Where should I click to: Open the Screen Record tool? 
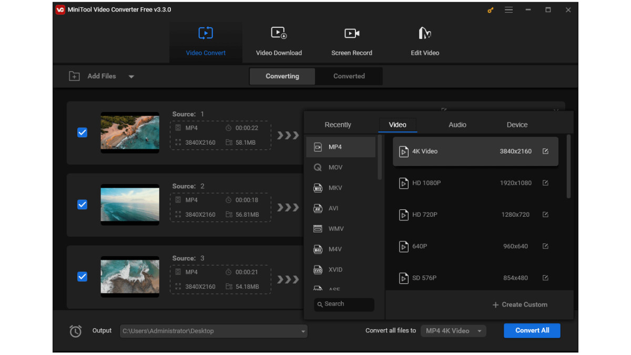(x=351, y=41)
